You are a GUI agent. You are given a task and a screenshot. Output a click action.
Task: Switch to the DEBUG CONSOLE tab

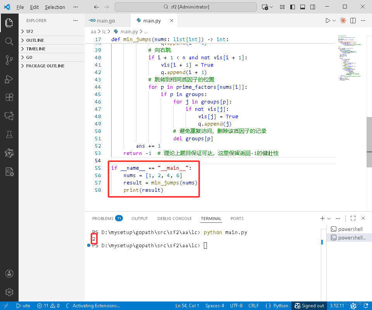pos(174,219)
